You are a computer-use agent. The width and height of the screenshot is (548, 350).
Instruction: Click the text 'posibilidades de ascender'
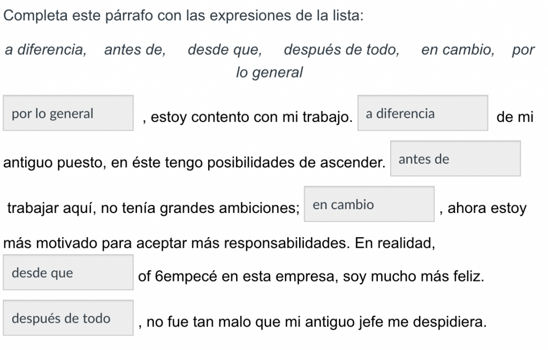[x=295, y=163]
